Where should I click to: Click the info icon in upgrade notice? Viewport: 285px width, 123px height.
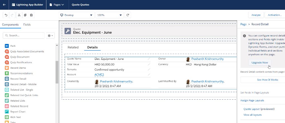244,36
